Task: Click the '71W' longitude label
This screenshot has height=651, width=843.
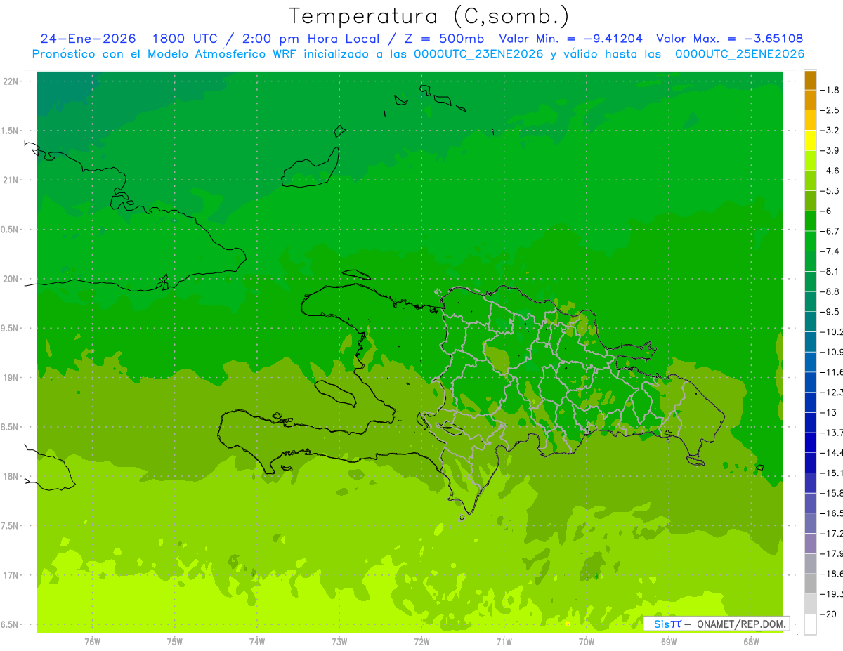Action: coord(504,642)
